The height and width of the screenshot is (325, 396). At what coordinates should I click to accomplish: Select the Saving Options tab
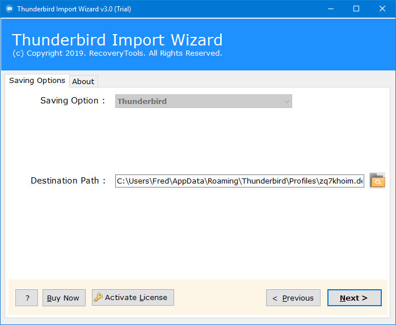(x=37, y=81)
